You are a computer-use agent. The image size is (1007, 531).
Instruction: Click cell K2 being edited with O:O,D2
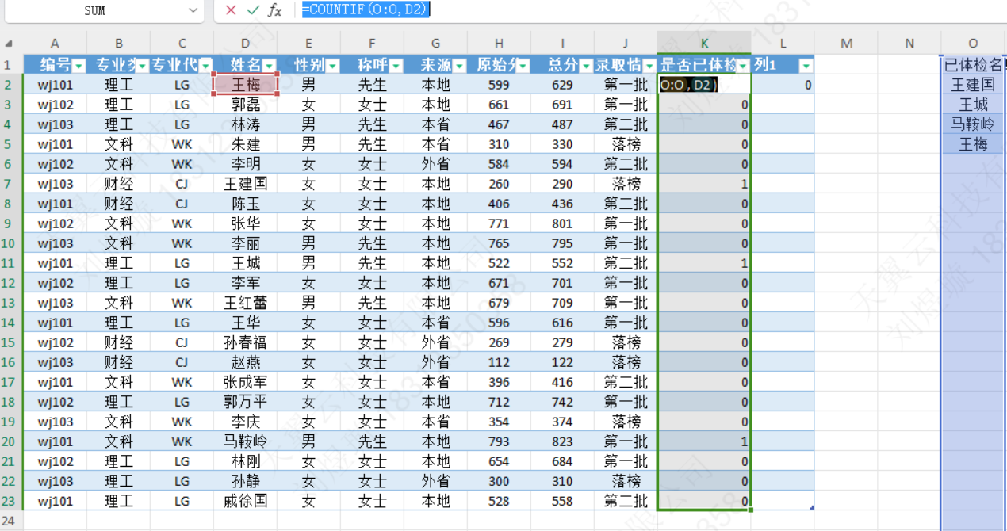coord(704,85)
